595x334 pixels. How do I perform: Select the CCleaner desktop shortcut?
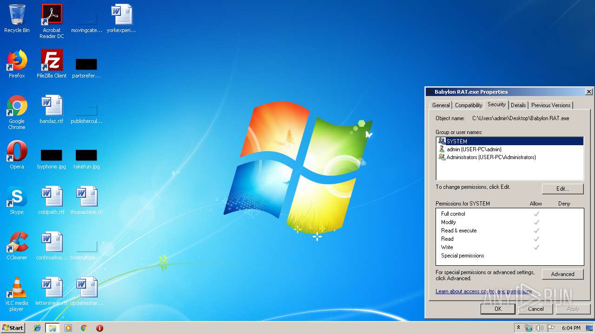[17, 246]
